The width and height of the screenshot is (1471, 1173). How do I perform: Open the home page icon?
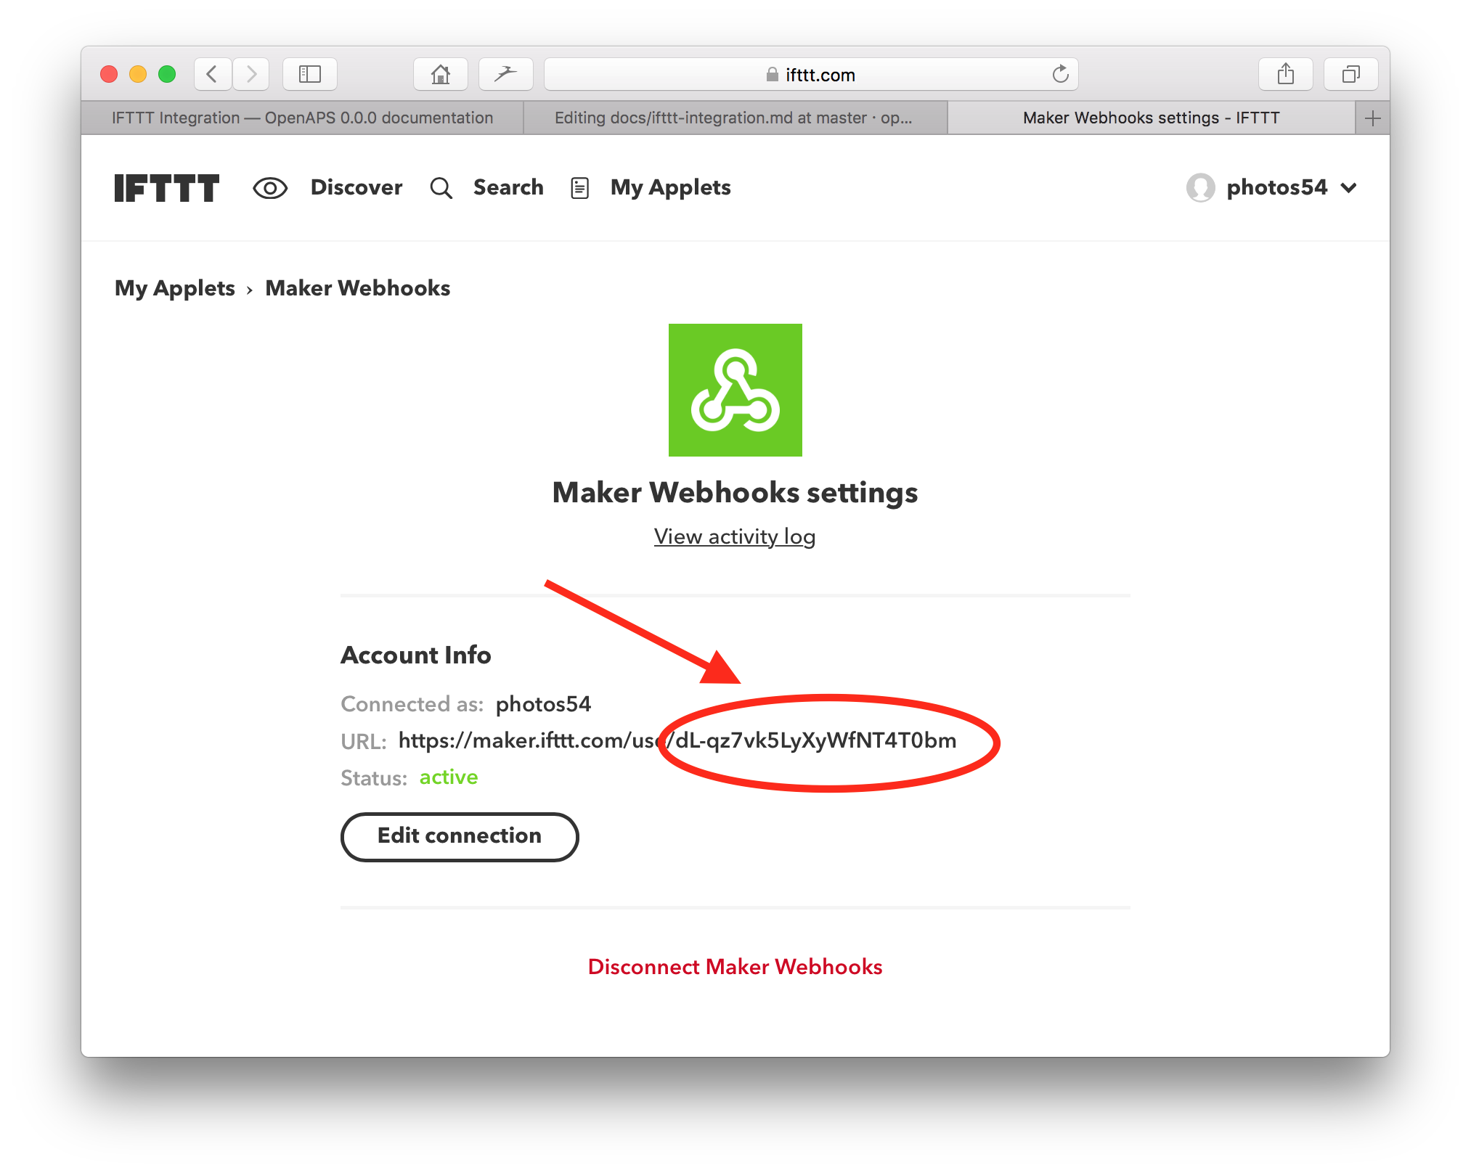coord(440,74)
